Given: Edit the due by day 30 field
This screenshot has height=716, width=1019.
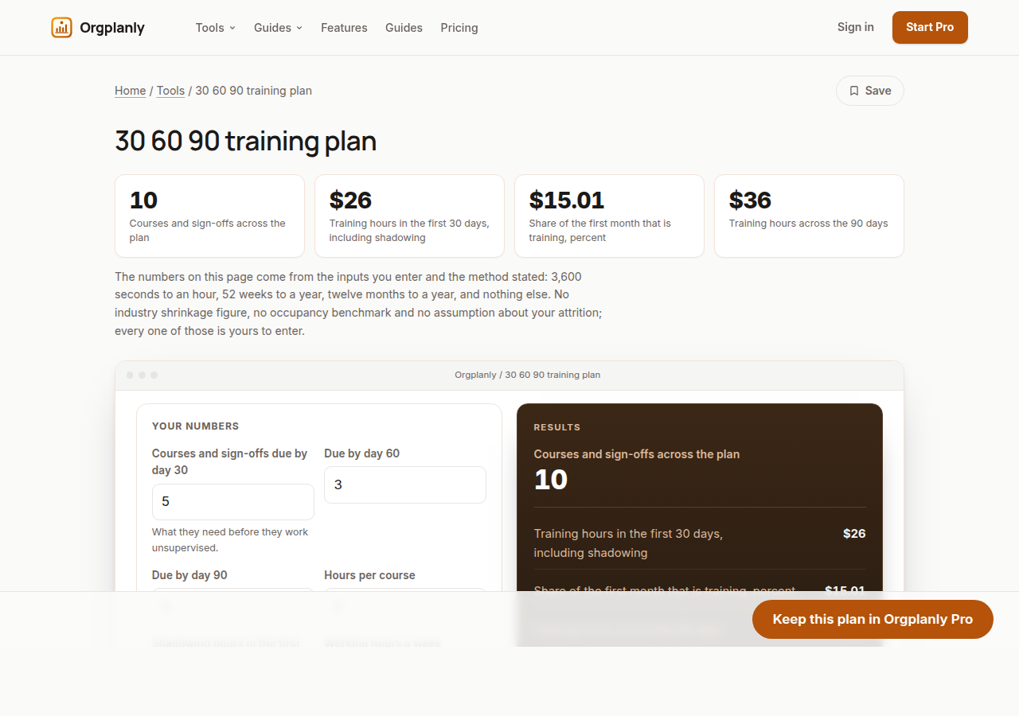Looking at the screenshot, I should point(233,502).
